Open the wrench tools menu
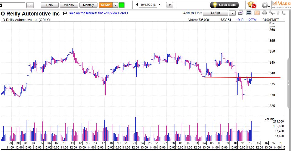The image size is (291, 151). (272, 13)
